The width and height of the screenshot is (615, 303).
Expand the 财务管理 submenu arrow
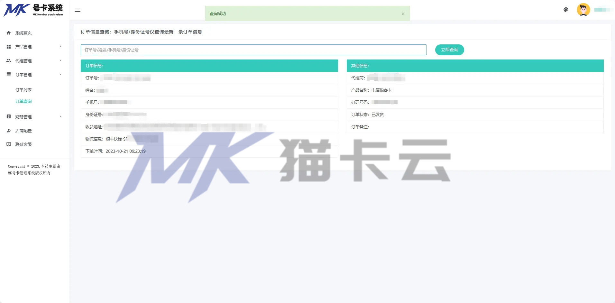(x=60, y=116)
